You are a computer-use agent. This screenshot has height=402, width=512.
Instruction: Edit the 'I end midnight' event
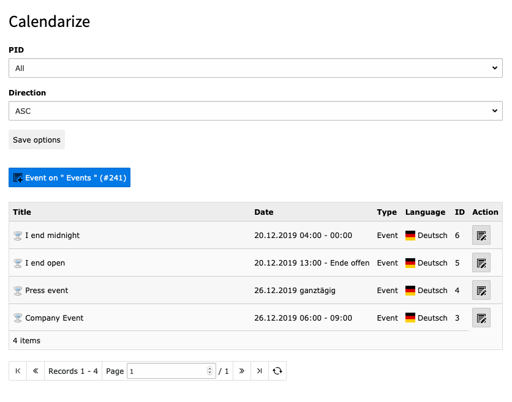481,235
